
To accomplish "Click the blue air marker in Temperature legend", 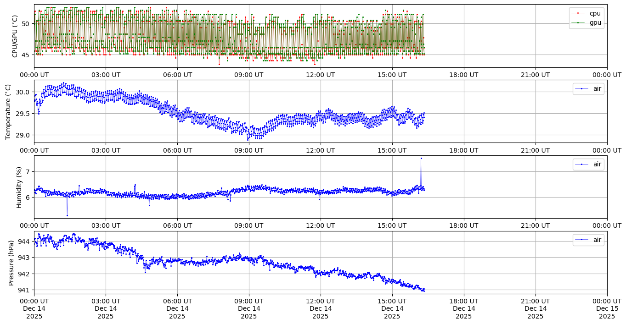I will pyautogui.click(x=583, y=88).
